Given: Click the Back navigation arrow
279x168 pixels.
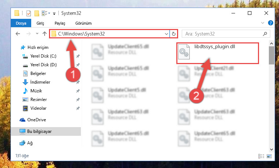Looking at the screenshot, I should click(18, 34).
